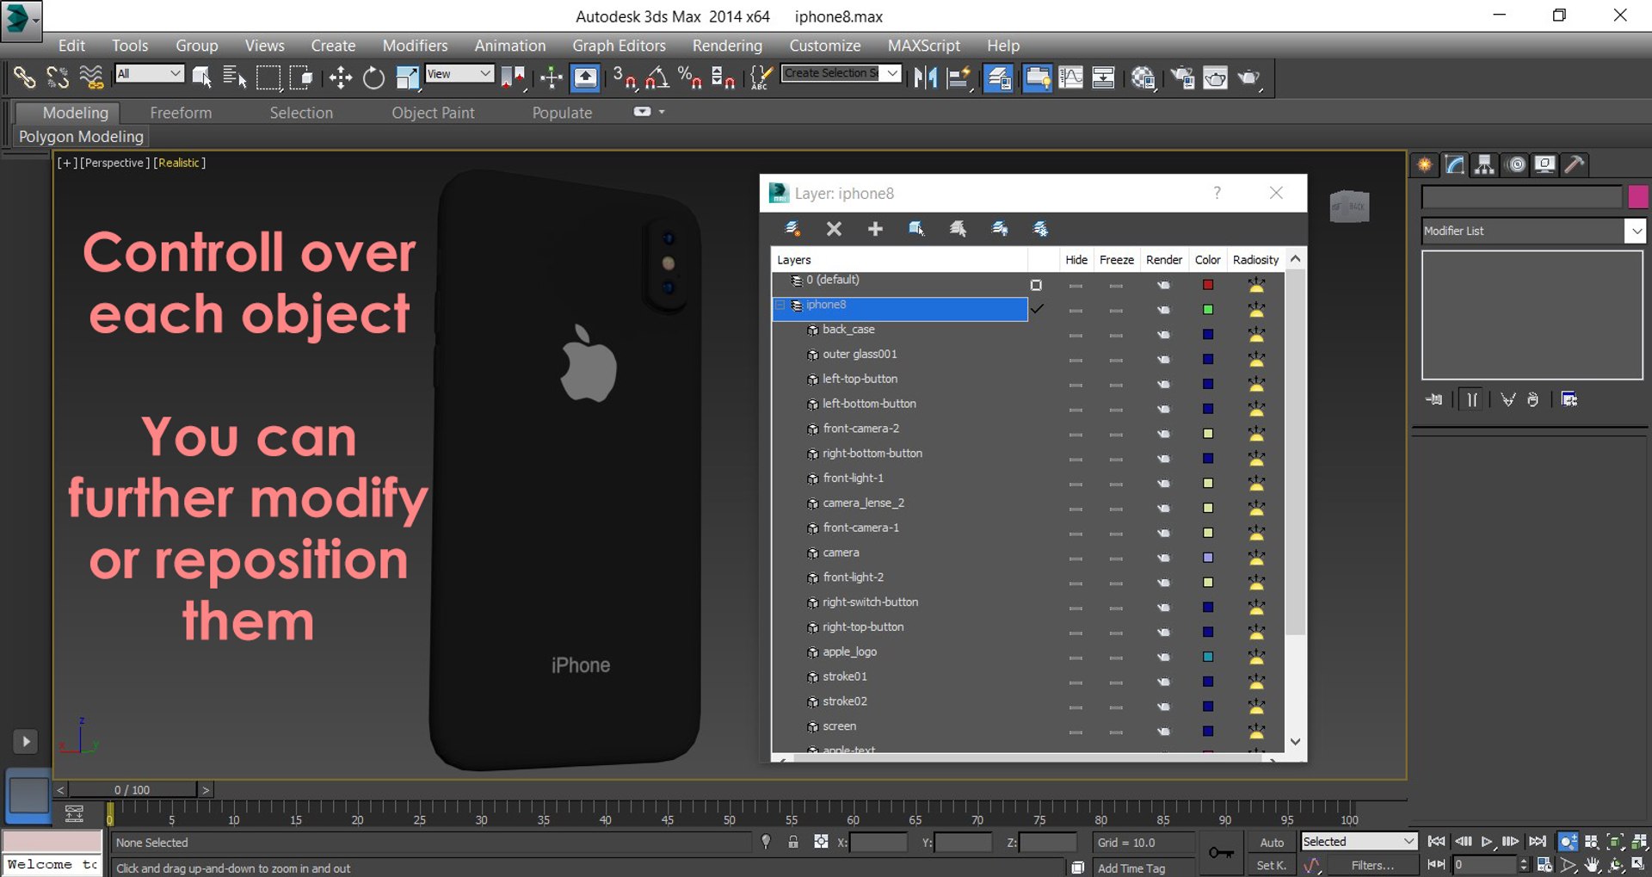Open the selection filter All dropdown
Screen dimensions: 1652x877
click(150, 74)
